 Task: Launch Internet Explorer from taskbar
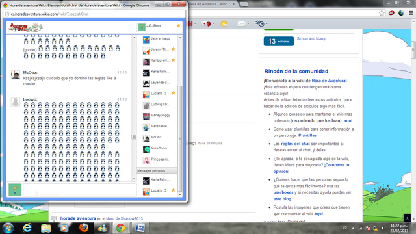27,228
